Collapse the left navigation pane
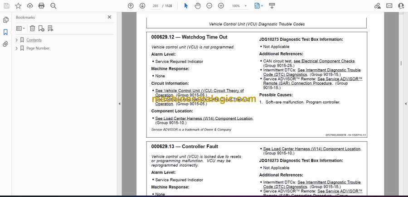 pos(119,104)
